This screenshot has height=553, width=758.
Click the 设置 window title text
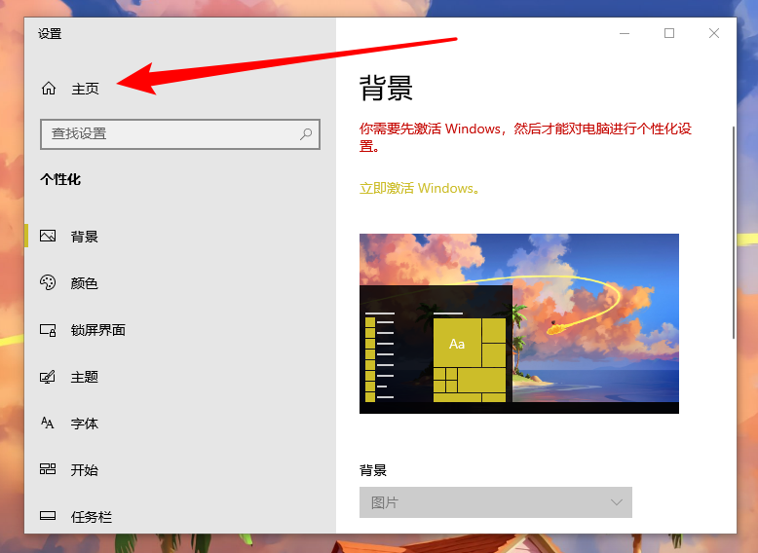tap(50, 34)
